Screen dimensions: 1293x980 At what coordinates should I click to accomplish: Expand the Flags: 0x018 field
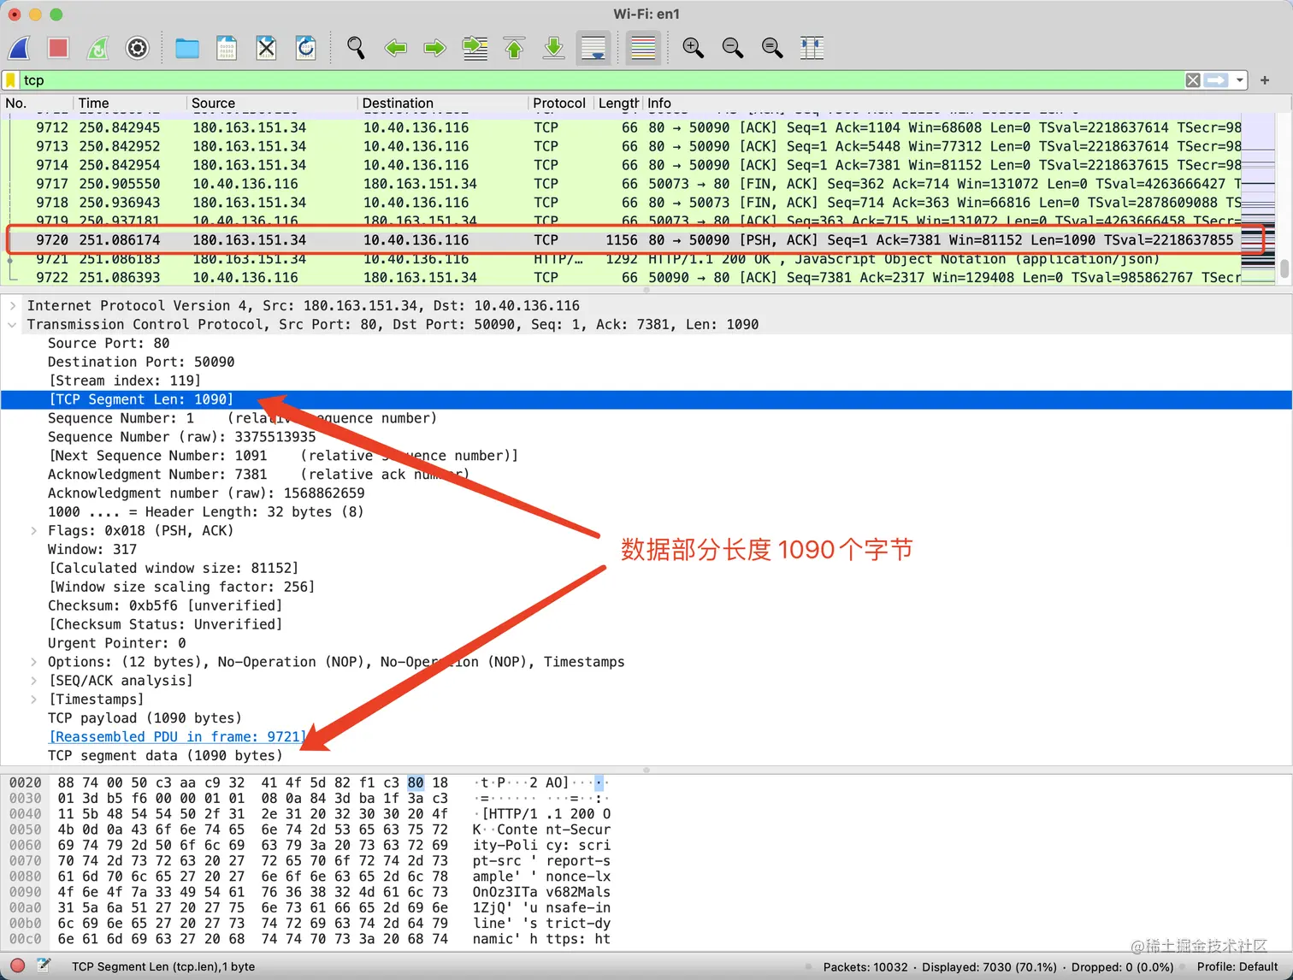coord(33,530)
